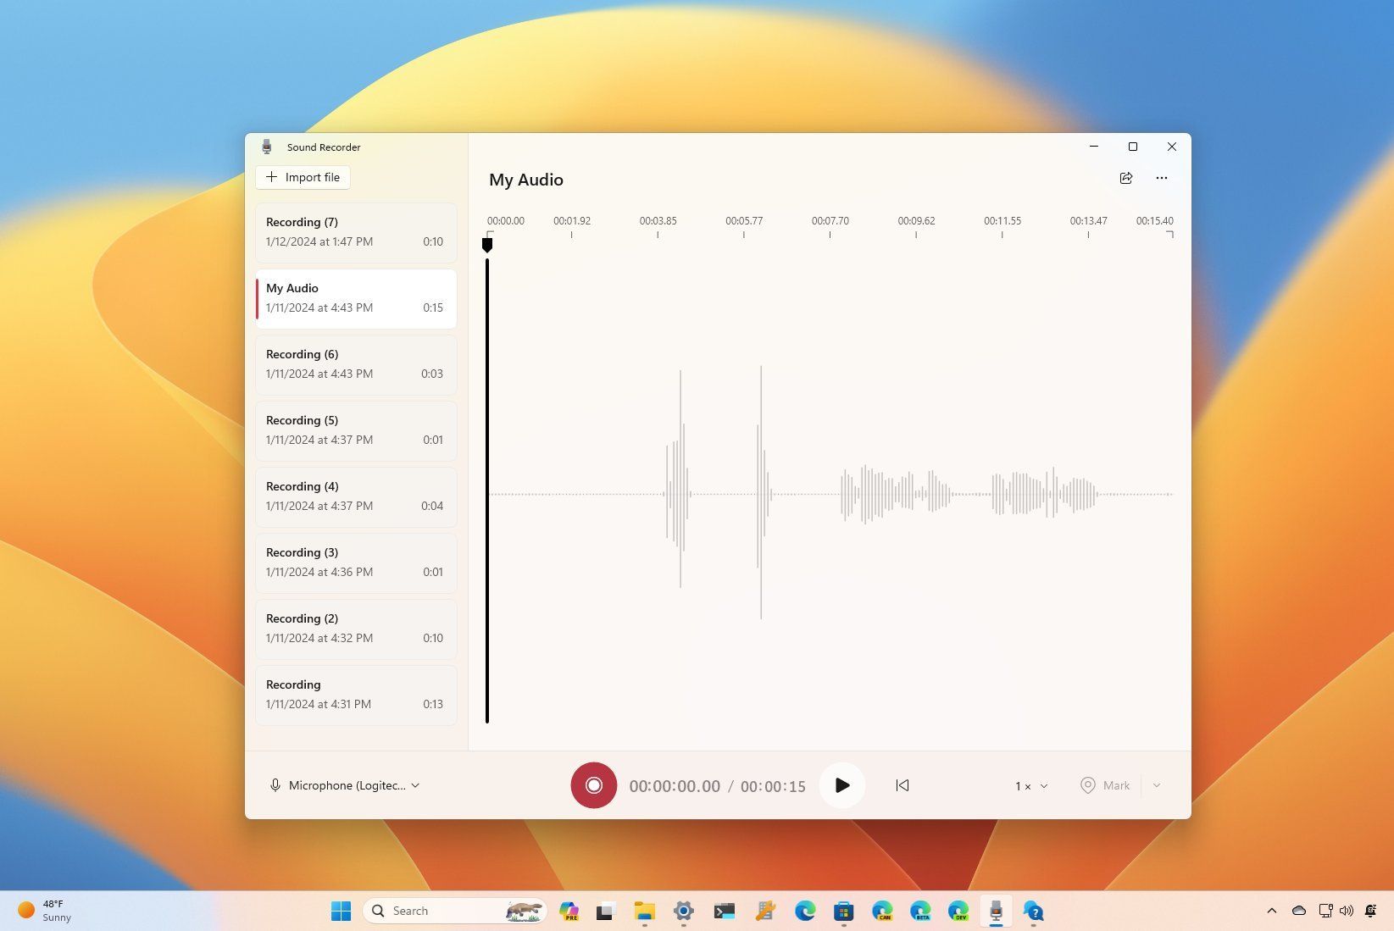Image resolution: width=1394 pixels, height=931 pixels.
Task: Play the My Audio recording
Action: point(841,785)
